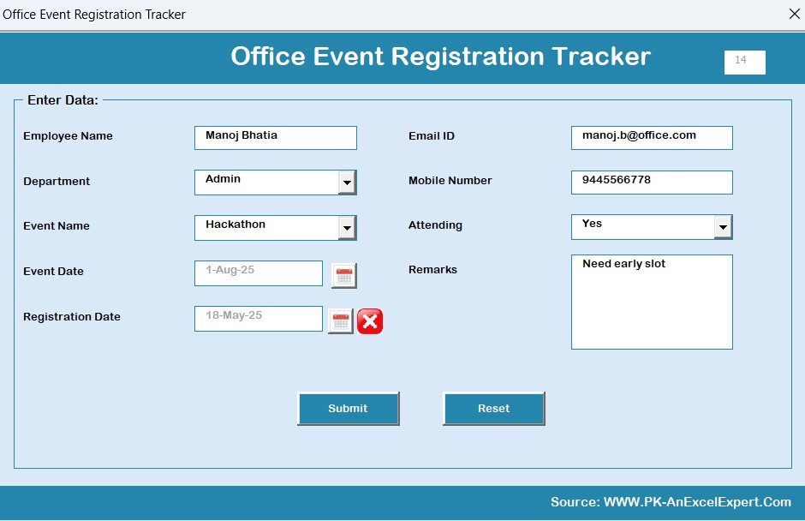Viewport: 805px width, 521px height.
Task: Click inside the Remarks text area
Action: 651,302
